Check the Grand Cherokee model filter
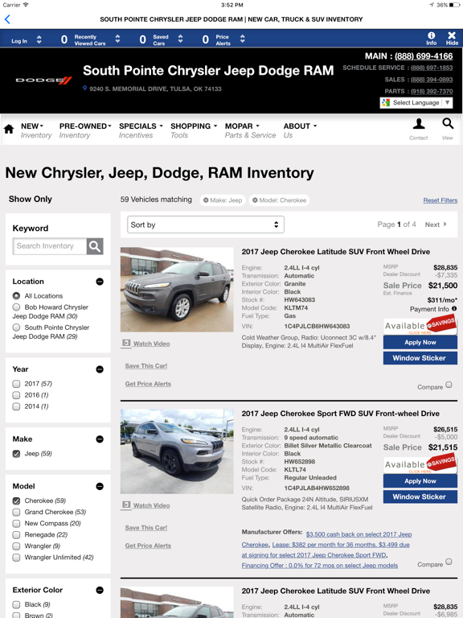This screenshot has height=618, width=463. click(x=16, y=512)
